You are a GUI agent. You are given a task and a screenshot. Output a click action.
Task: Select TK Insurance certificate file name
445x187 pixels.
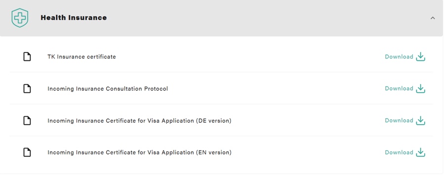click(82, 57)
